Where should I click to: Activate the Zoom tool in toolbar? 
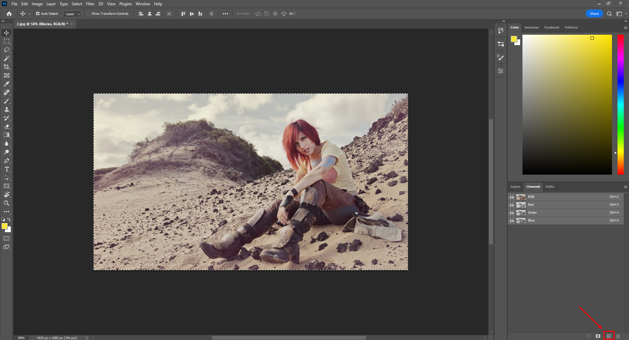coord(7,203)
